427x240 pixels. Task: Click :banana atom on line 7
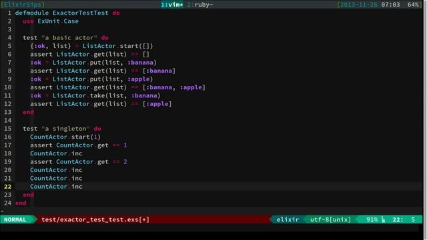pos(140,63)
